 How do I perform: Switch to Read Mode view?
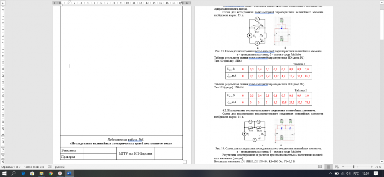[320, 167]
